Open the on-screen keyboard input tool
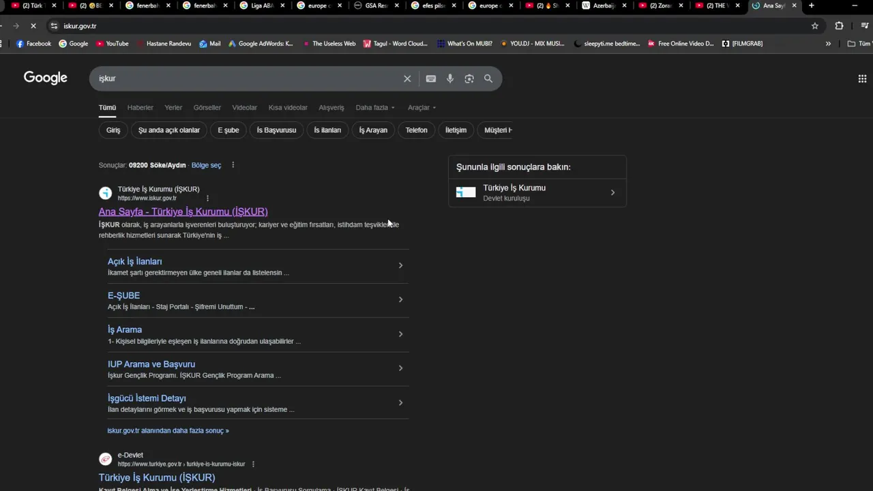The height and width of the screenshot is (491, 873). click(x=431, y=78)
